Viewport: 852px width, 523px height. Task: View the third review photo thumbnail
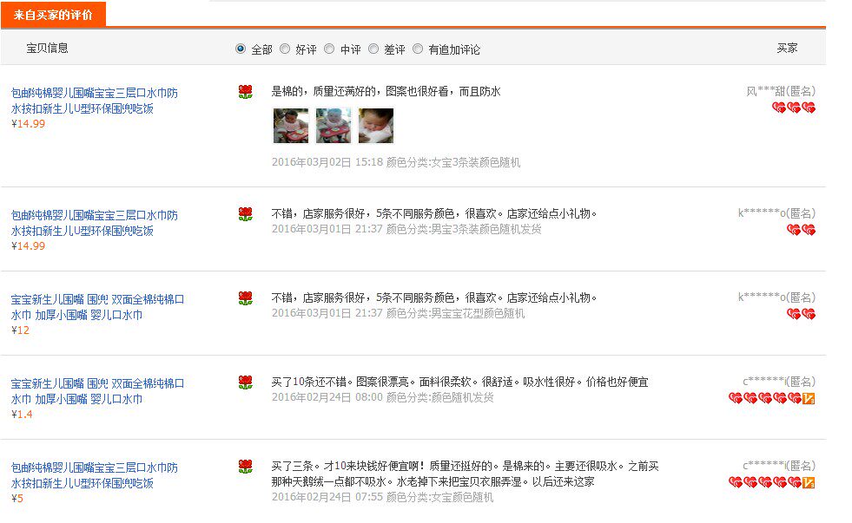coord(375,126)
